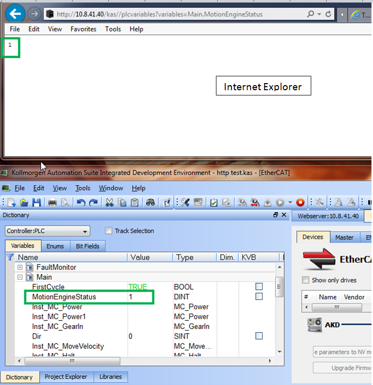Click the Cut scissors icon
The height and width of the screenshot is (385, 373).
click(109, 203)
